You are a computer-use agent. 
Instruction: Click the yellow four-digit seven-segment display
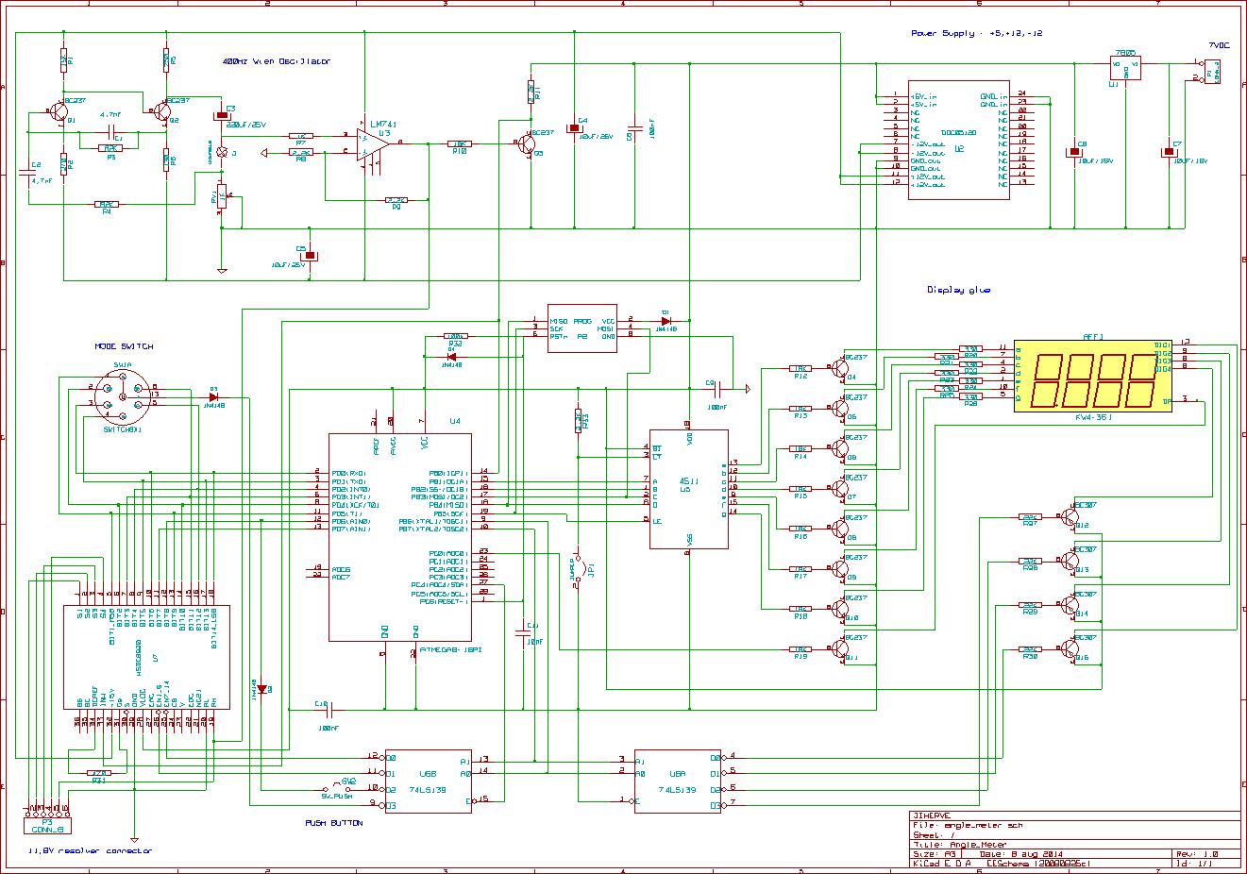(x=1094, y=376)
